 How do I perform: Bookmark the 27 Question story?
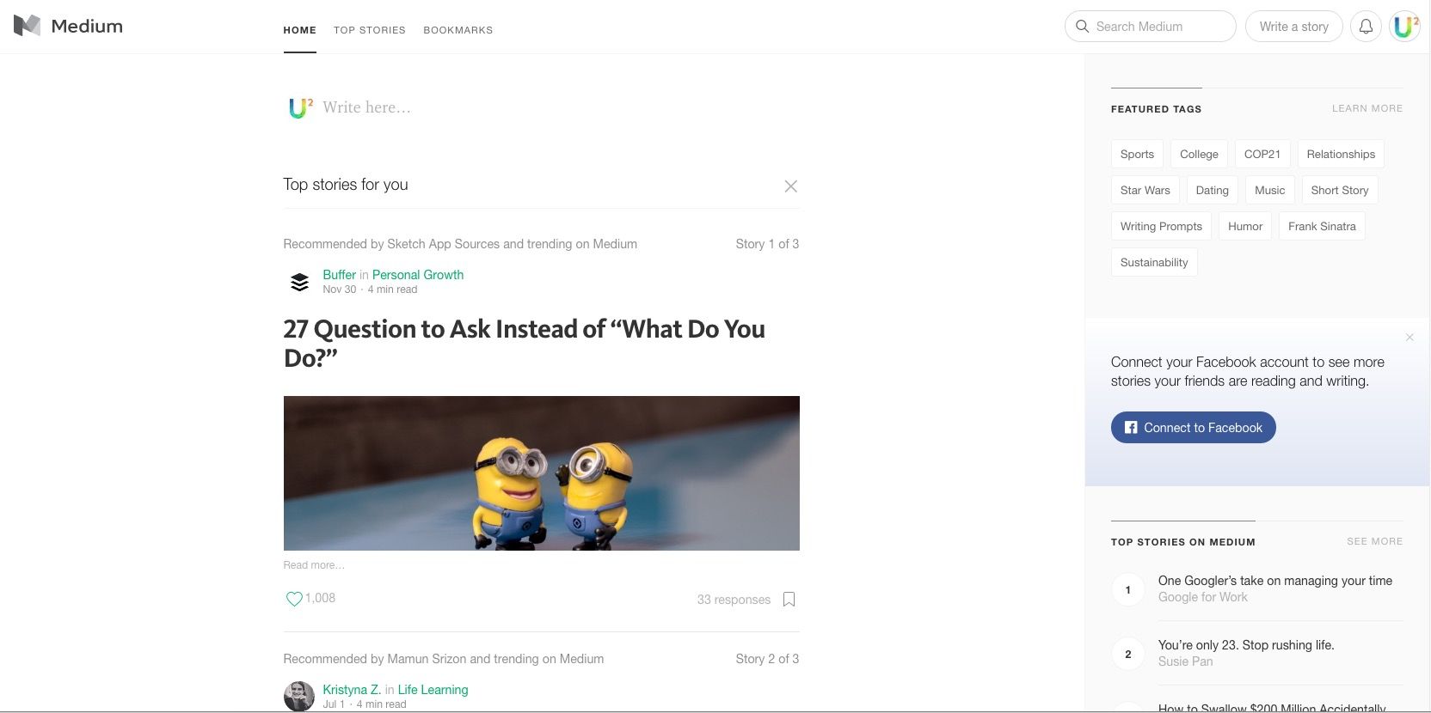[x=789, y=600]
